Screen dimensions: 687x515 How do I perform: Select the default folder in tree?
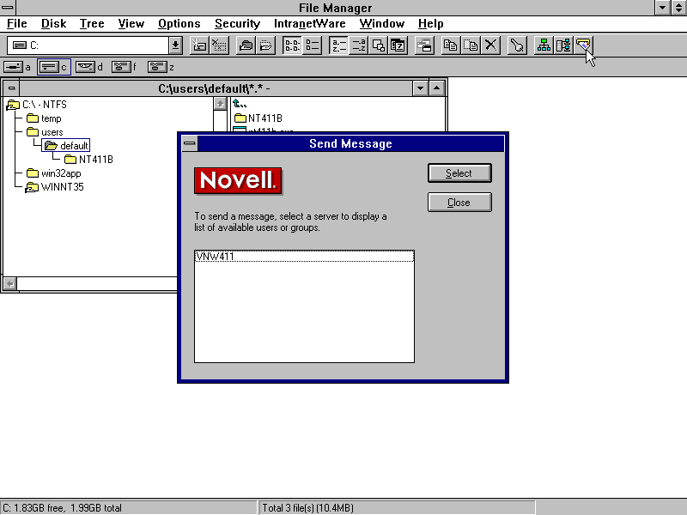tap(66, 146)
